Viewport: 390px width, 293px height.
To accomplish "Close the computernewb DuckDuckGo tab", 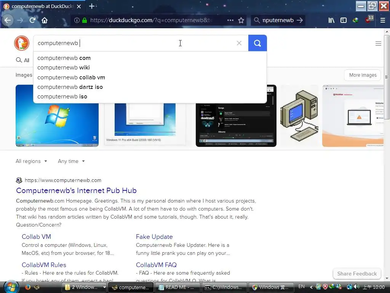I will coord(79,6).
